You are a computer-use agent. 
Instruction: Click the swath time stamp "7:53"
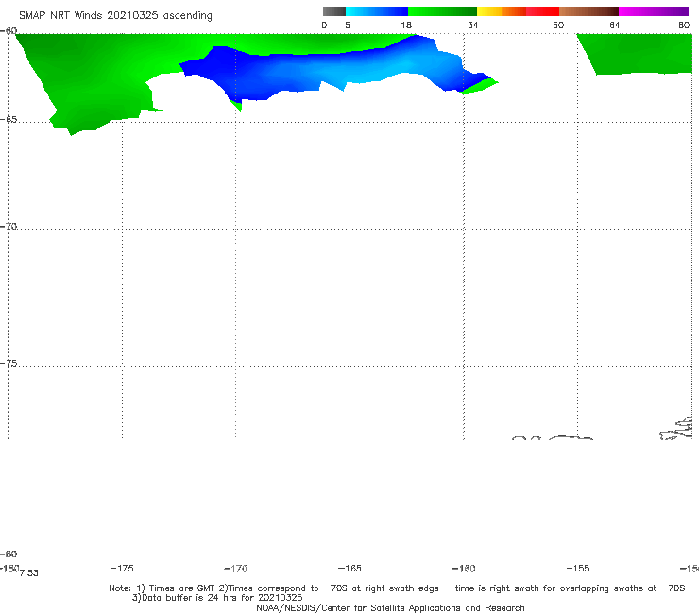click(29, 573)
